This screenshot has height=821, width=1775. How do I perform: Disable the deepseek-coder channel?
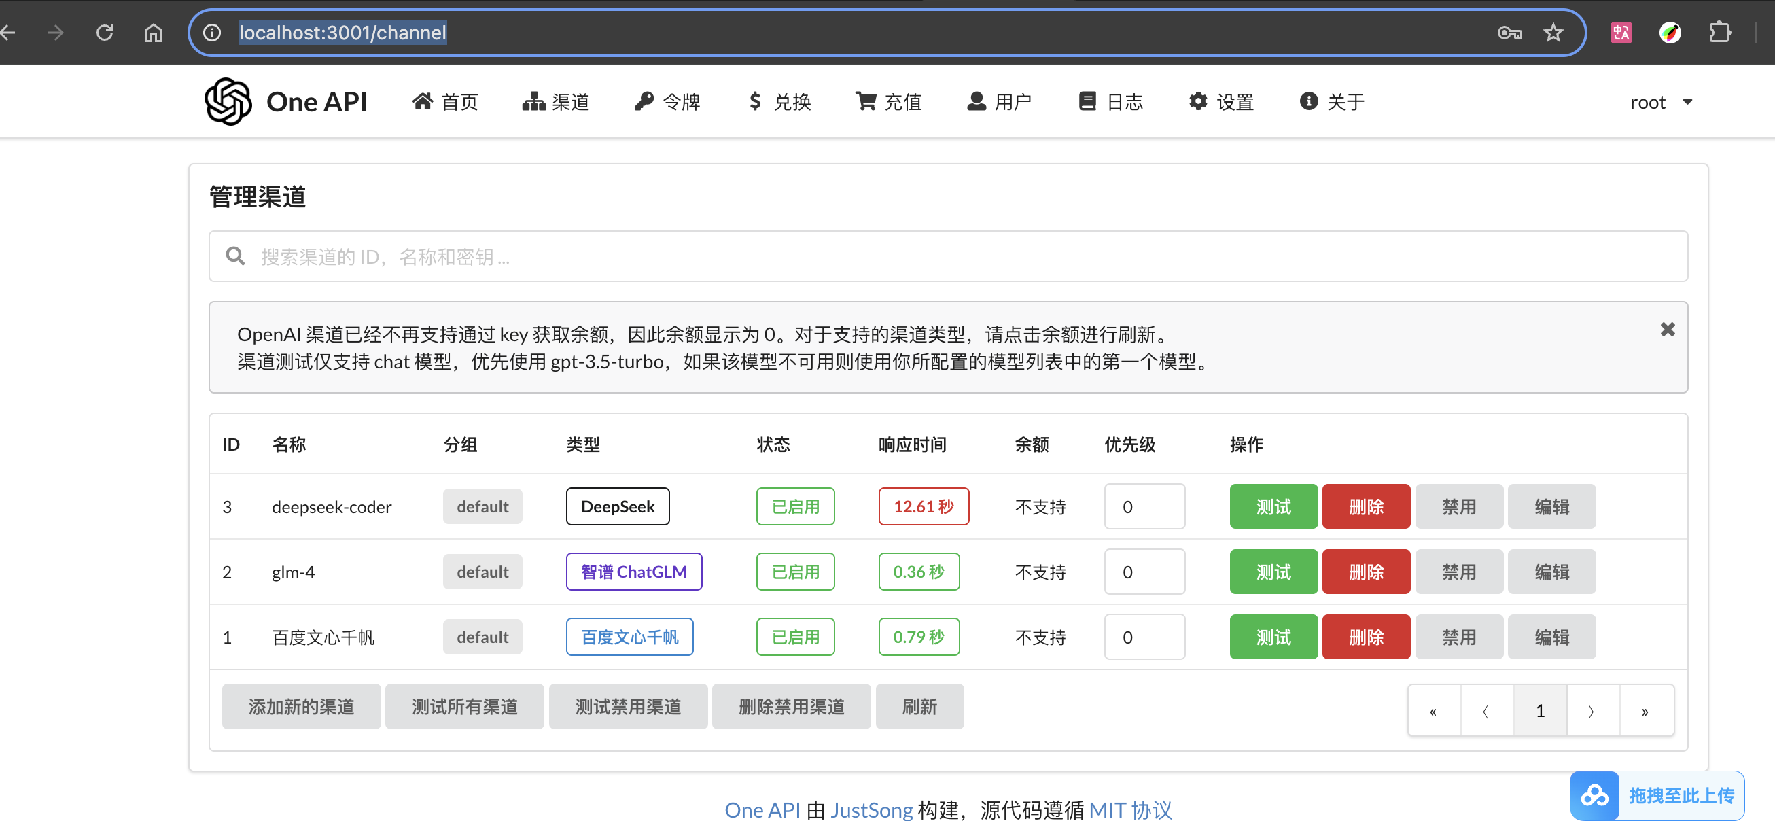1458,506
